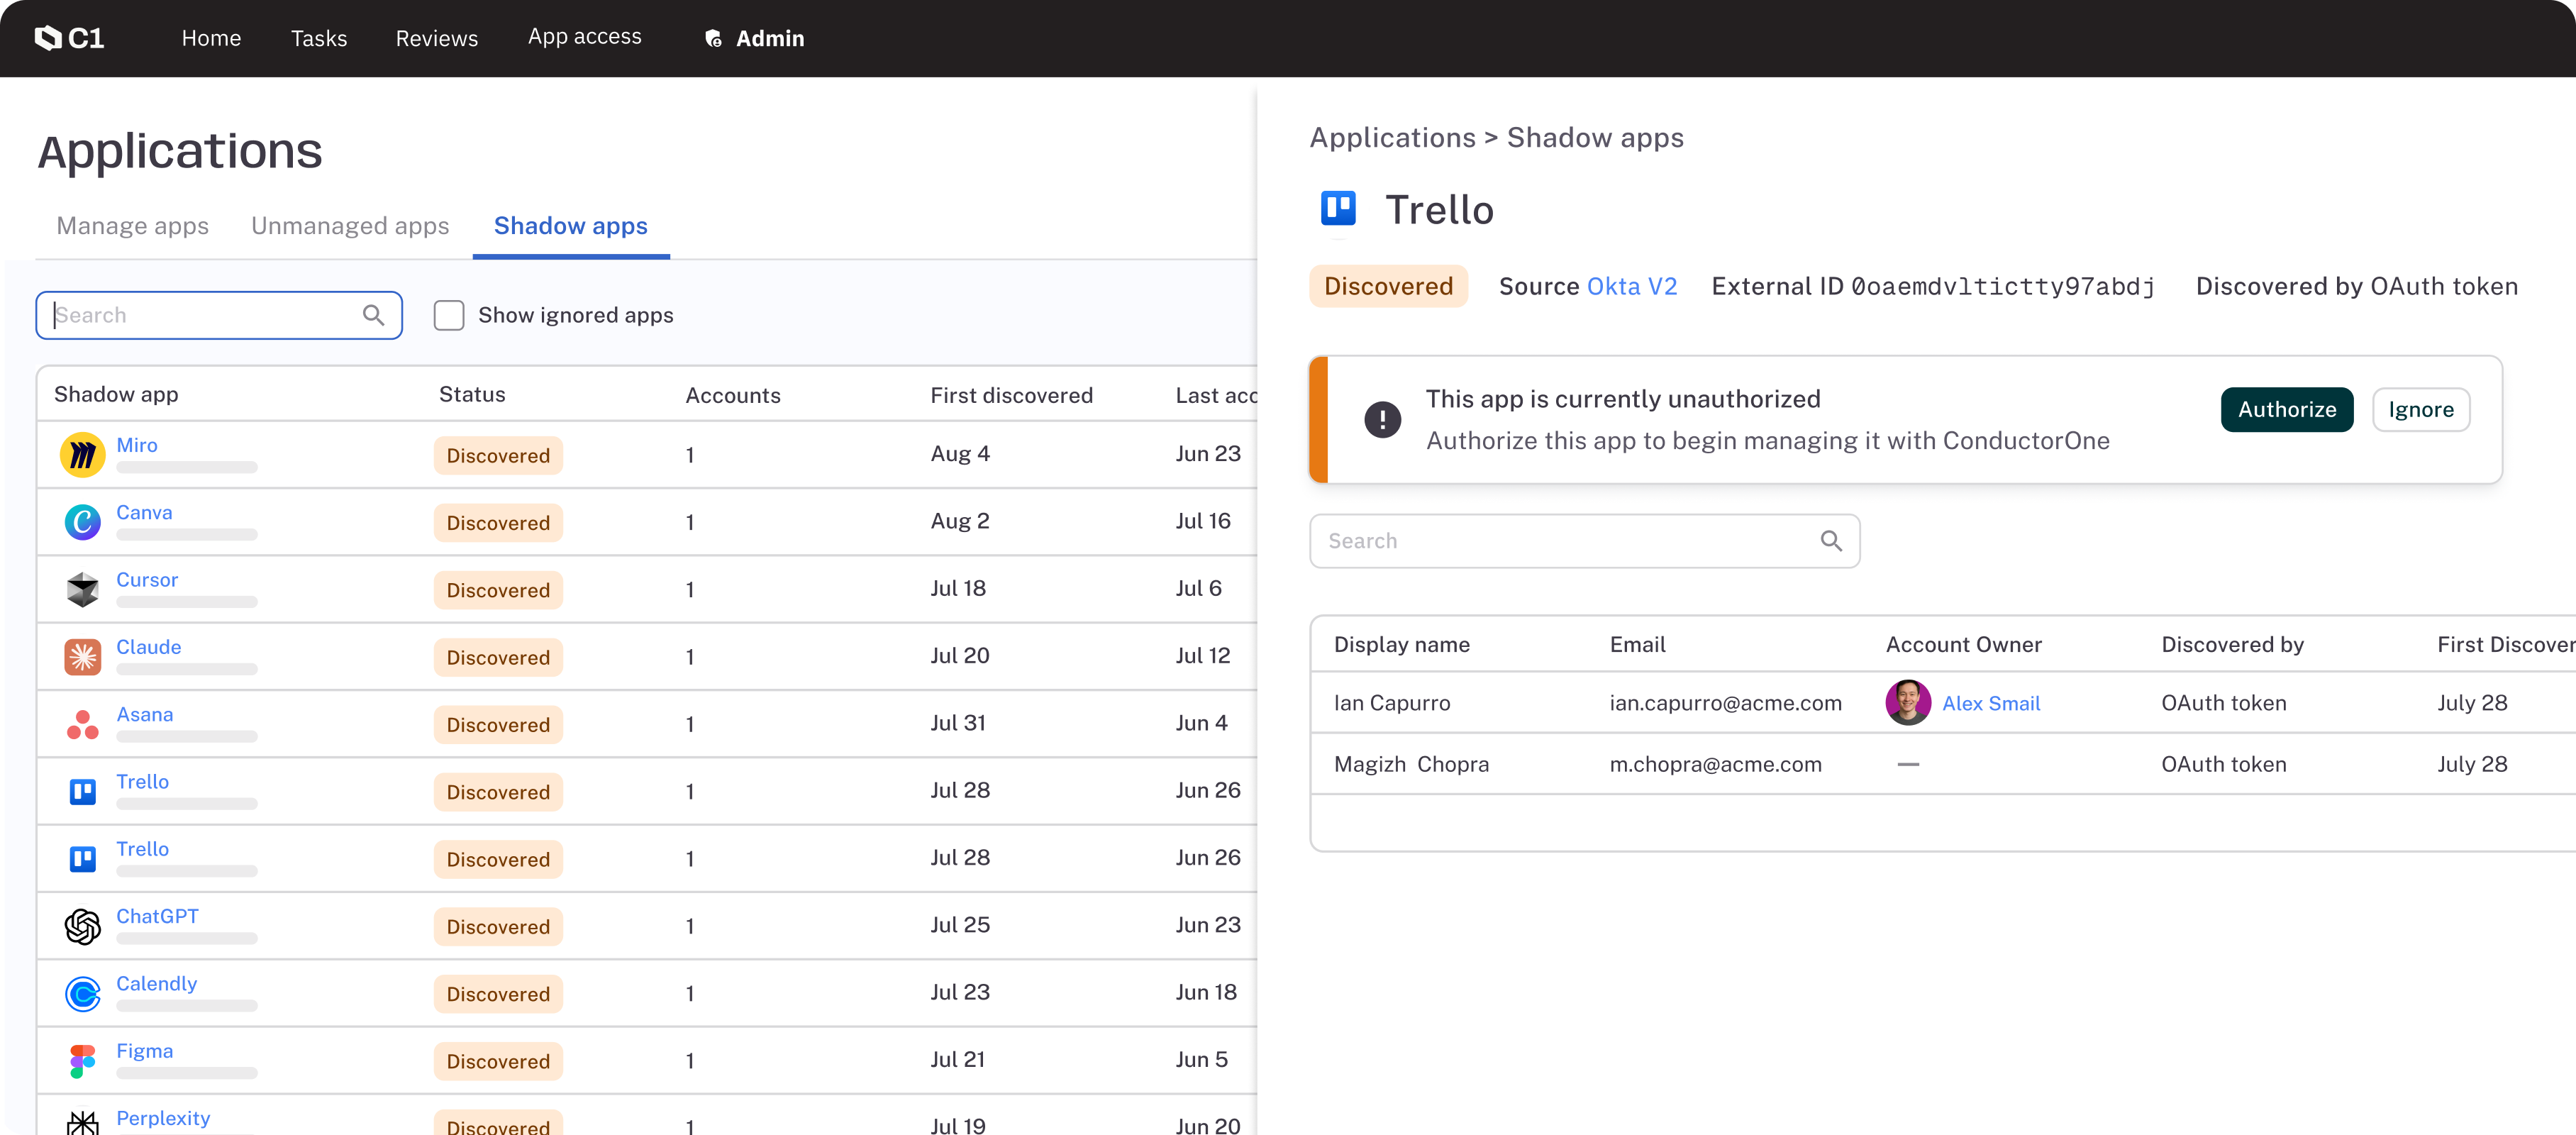
Task: Open the Okta V2 source link
Action: [x=1631, y=286]
